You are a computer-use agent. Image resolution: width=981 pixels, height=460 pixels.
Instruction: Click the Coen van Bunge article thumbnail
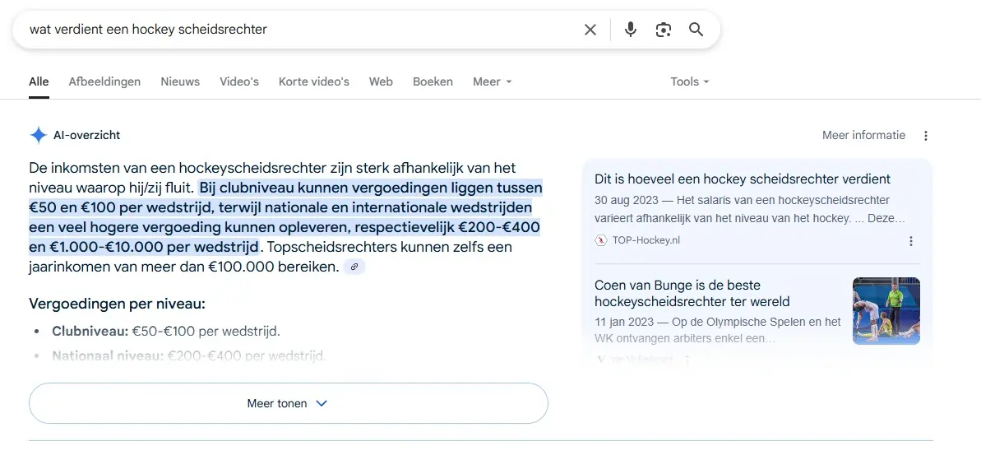[x=886, y=310]
